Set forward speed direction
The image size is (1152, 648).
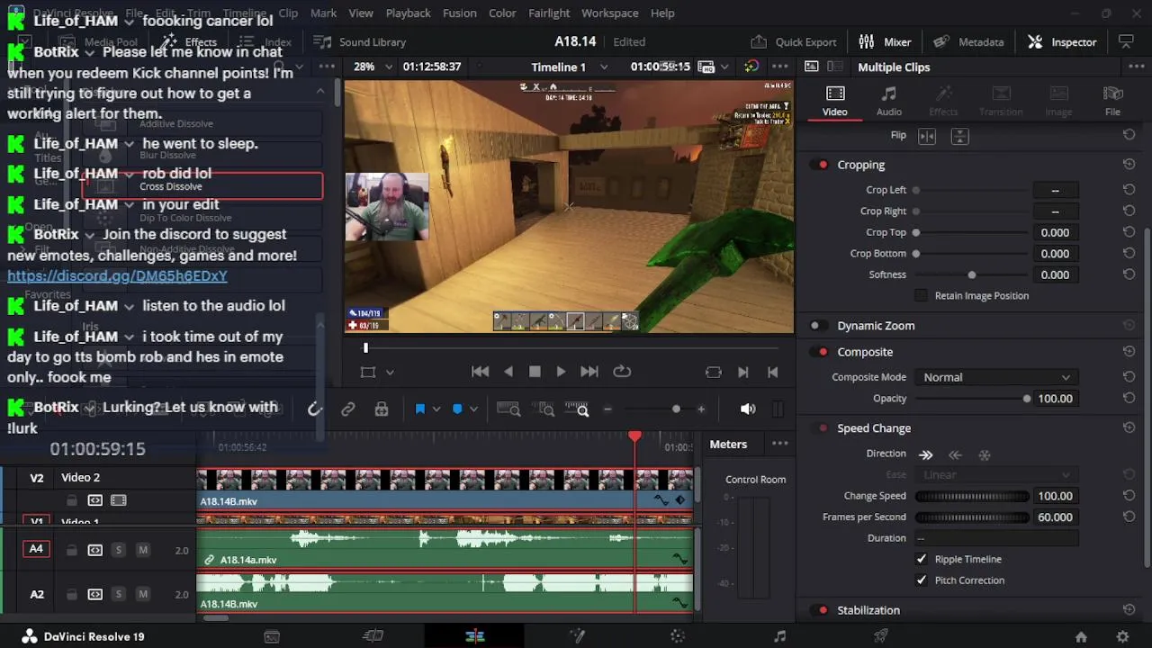(x=925, y=455)
